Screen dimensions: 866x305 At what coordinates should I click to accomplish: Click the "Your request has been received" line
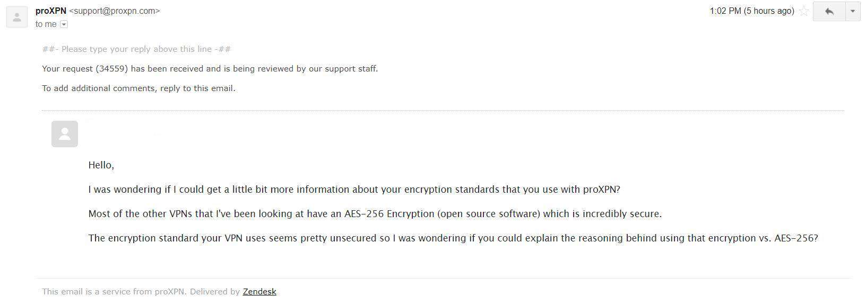coord(210,69)
